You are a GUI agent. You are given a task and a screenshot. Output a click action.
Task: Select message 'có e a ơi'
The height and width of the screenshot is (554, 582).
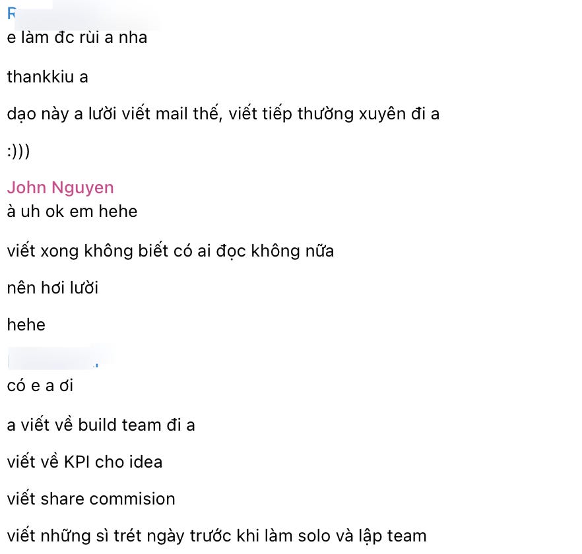point(40,386)
